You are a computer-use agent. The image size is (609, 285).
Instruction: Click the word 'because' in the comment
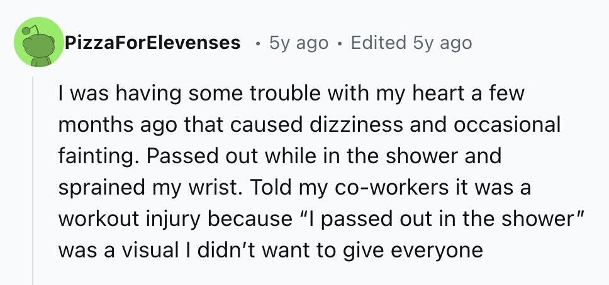pos(251,220)
